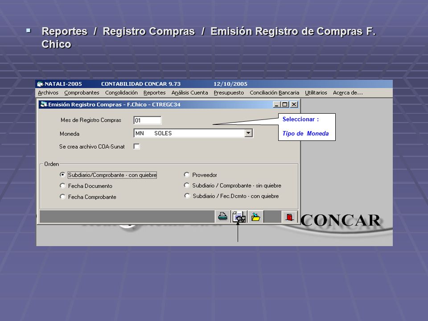
Task: Open the Utilitarios menu
Action: pyautogui.click(x=316, y=93)
